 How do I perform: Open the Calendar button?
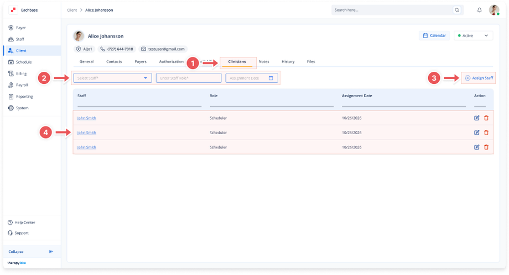coord(434,35)
